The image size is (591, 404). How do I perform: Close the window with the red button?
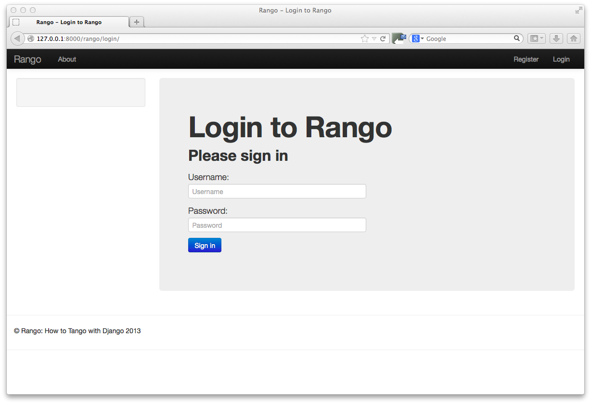click(13, 10)
